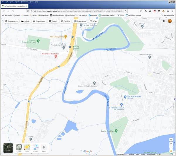Open the Bookmarks menu in menu bar
The width and height of the screenshot is (176, 156).
point(25,2)
